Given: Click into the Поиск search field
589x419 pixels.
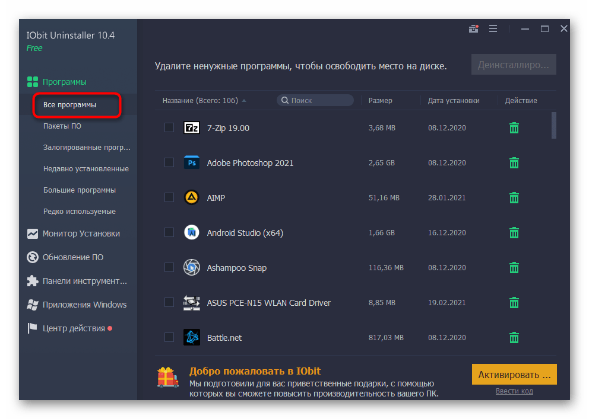Looking at the screenshot, I should coord(315,100).
